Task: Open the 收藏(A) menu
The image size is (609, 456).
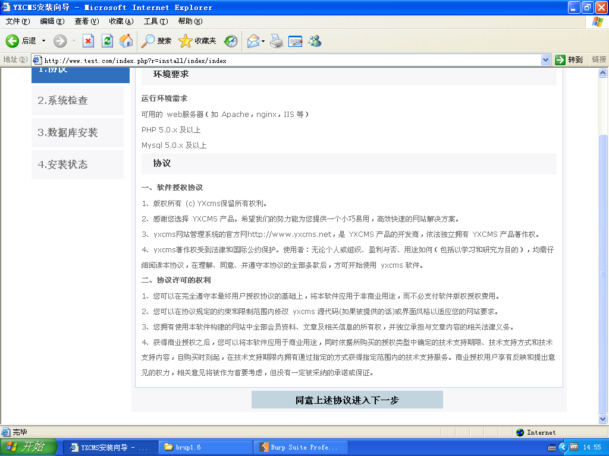Action: tap(121, 21)
